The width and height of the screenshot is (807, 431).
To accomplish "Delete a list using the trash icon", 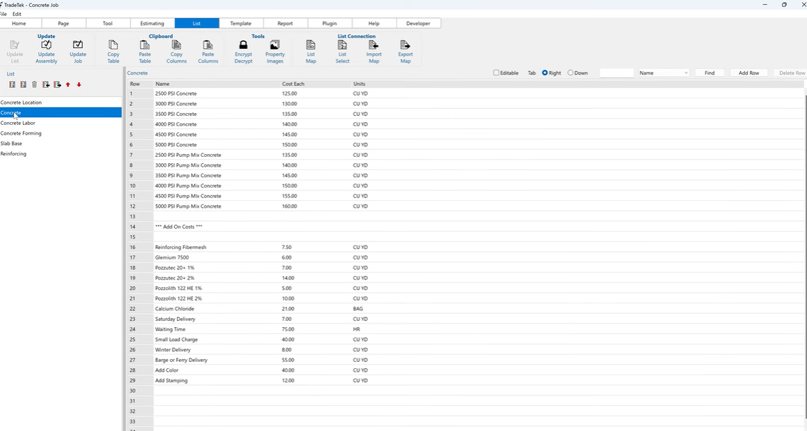I will tap(34, 84).
